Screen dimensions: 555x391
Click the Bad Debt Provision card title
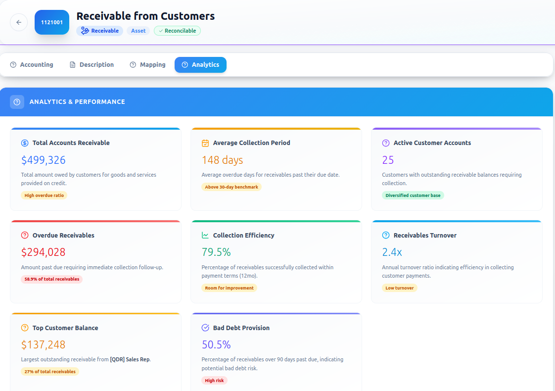tap(241, 328)
